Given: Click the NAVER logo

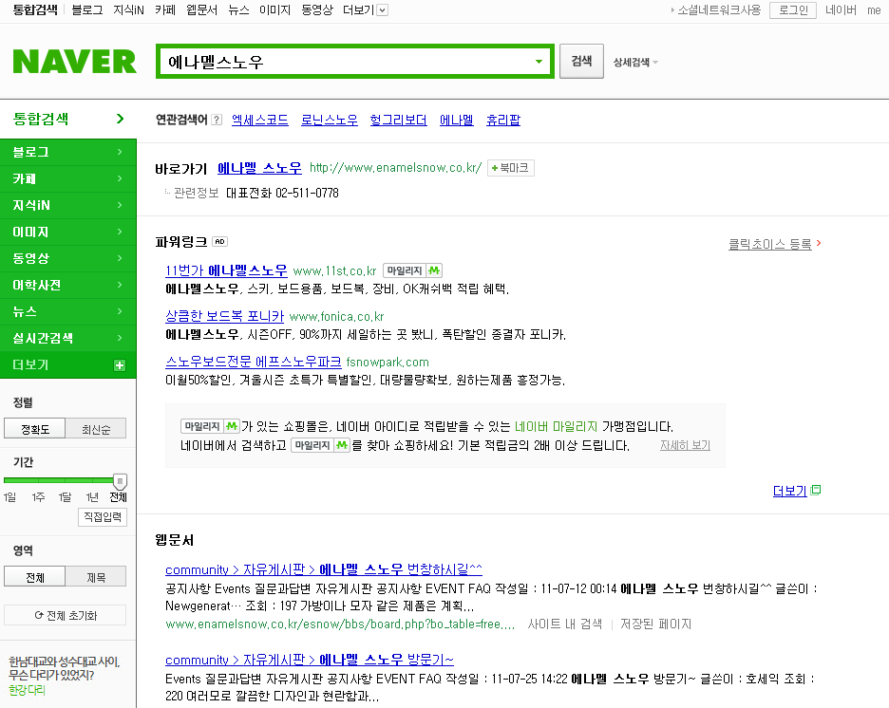Looking at the screenshot, I should point(74,62).
